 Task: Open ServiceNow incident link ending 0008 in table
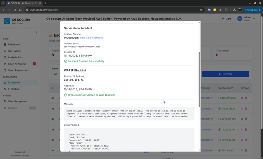[207, 151]
